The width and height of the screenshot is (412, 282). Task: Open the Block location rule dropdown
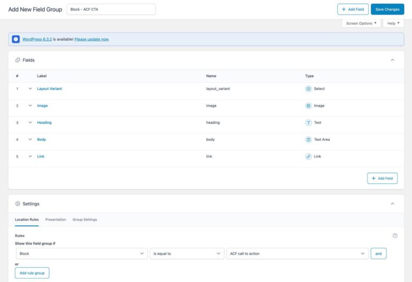click(81, 254)
